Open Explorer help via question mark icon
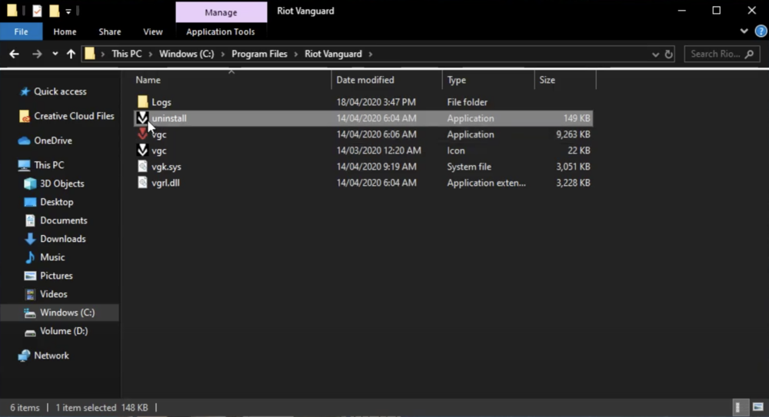769x417 pixels. [x=761, y=31]
